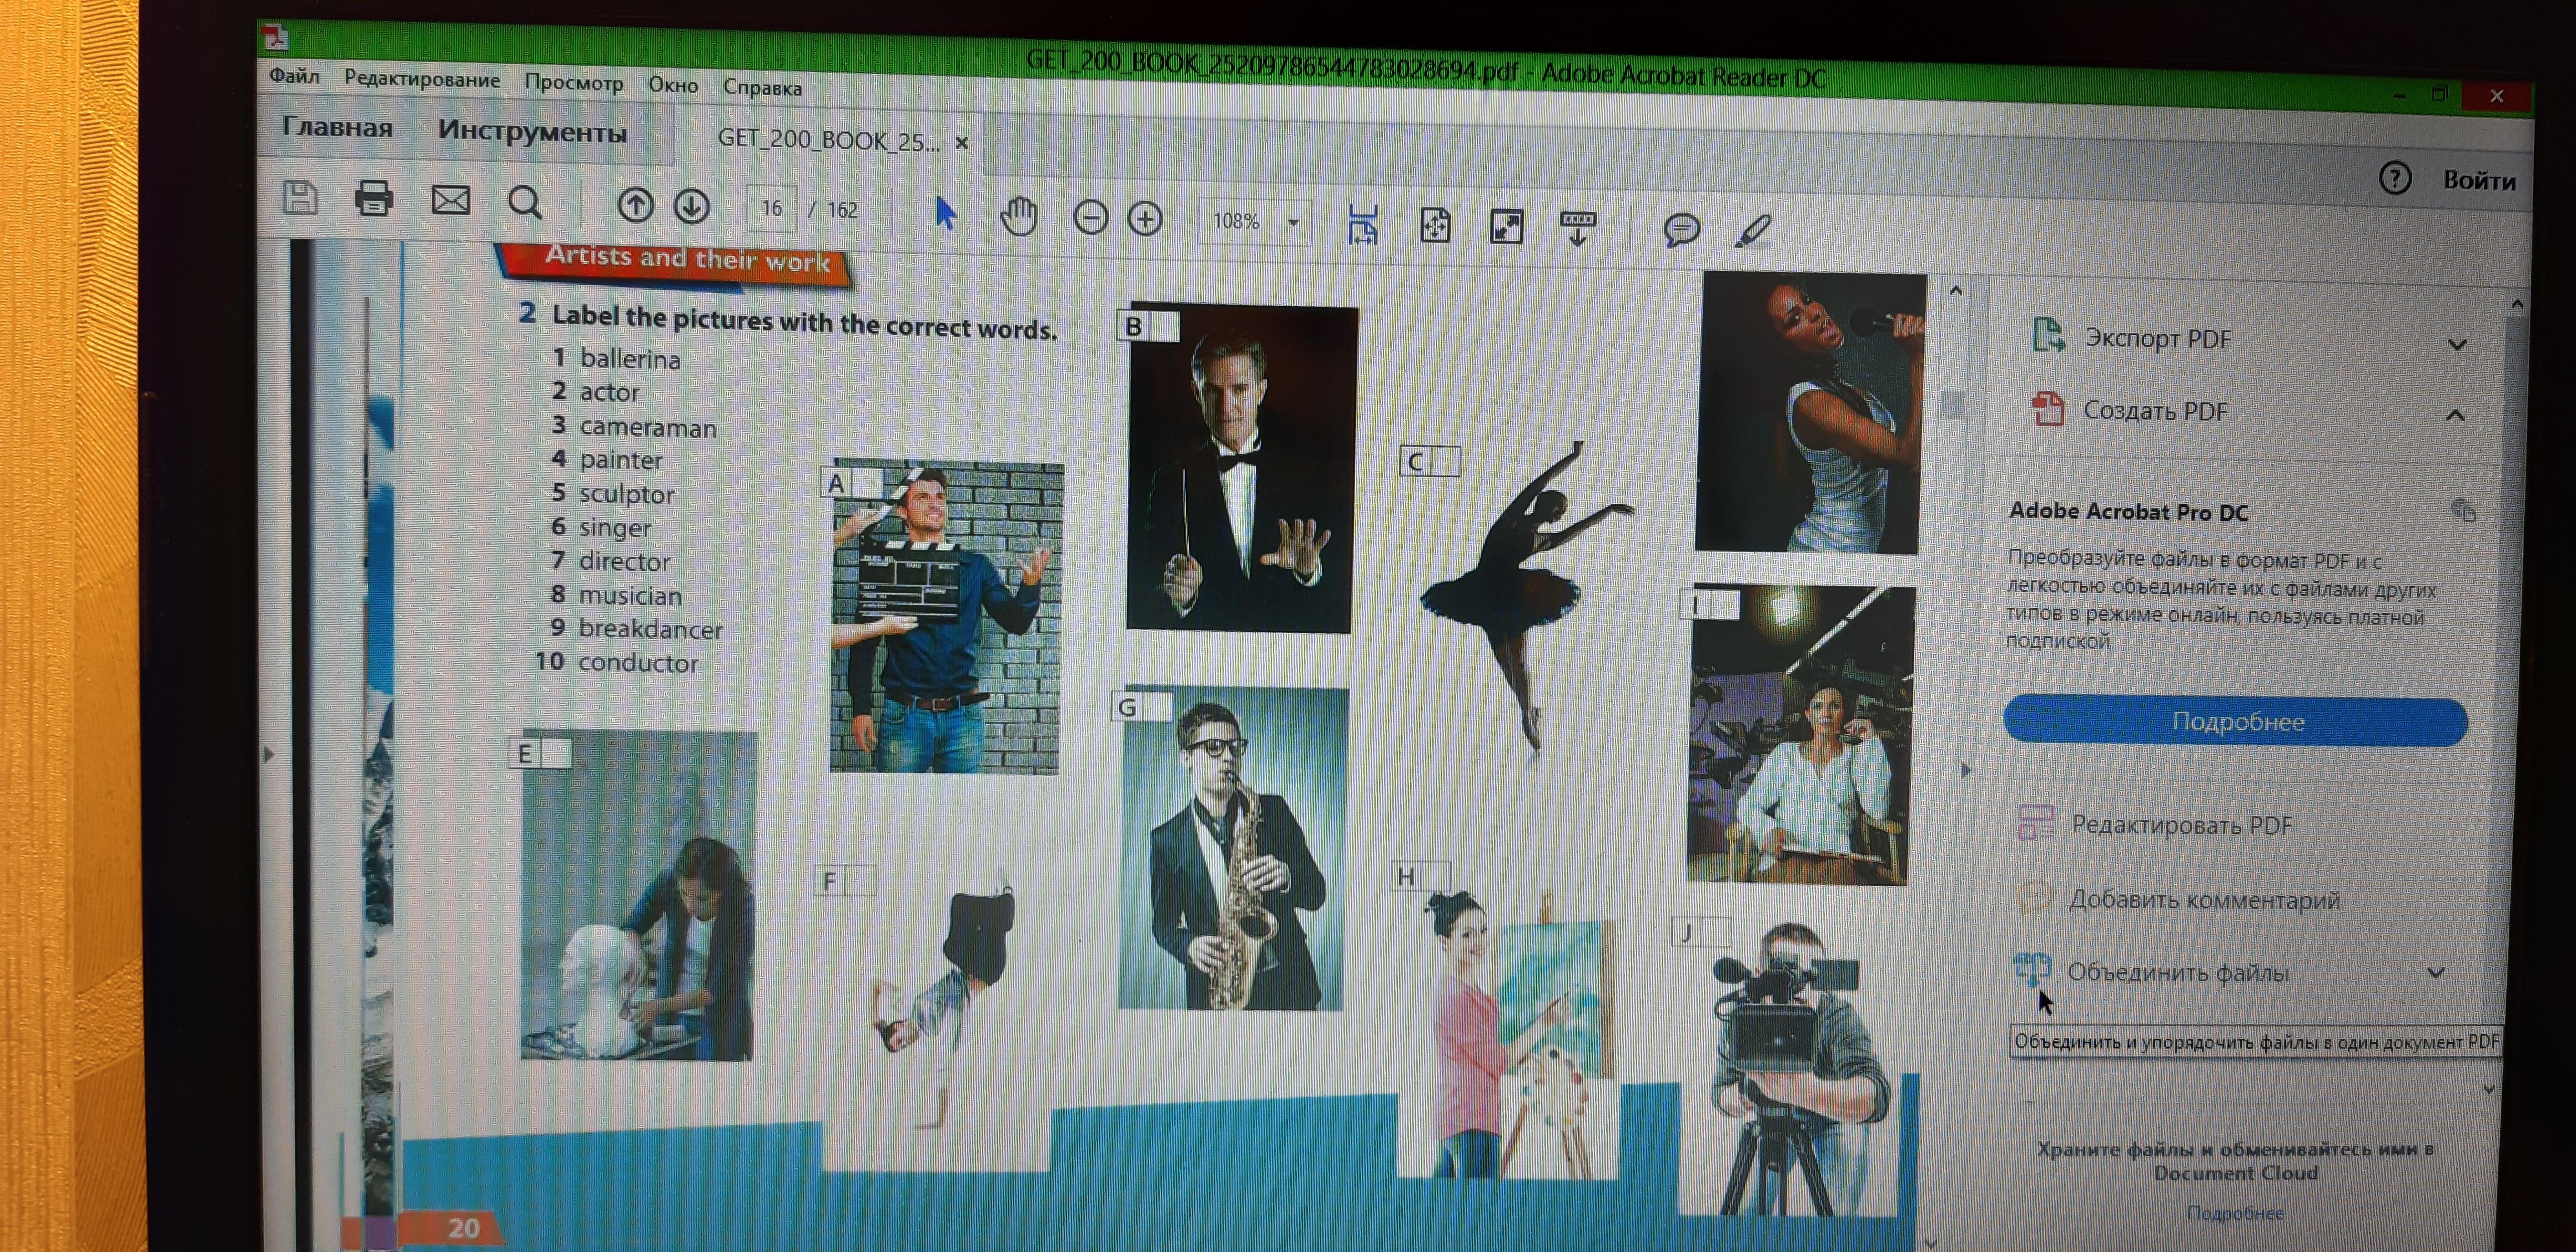Click the tools pane scrollbar down arrow

coord(2488,1089)
